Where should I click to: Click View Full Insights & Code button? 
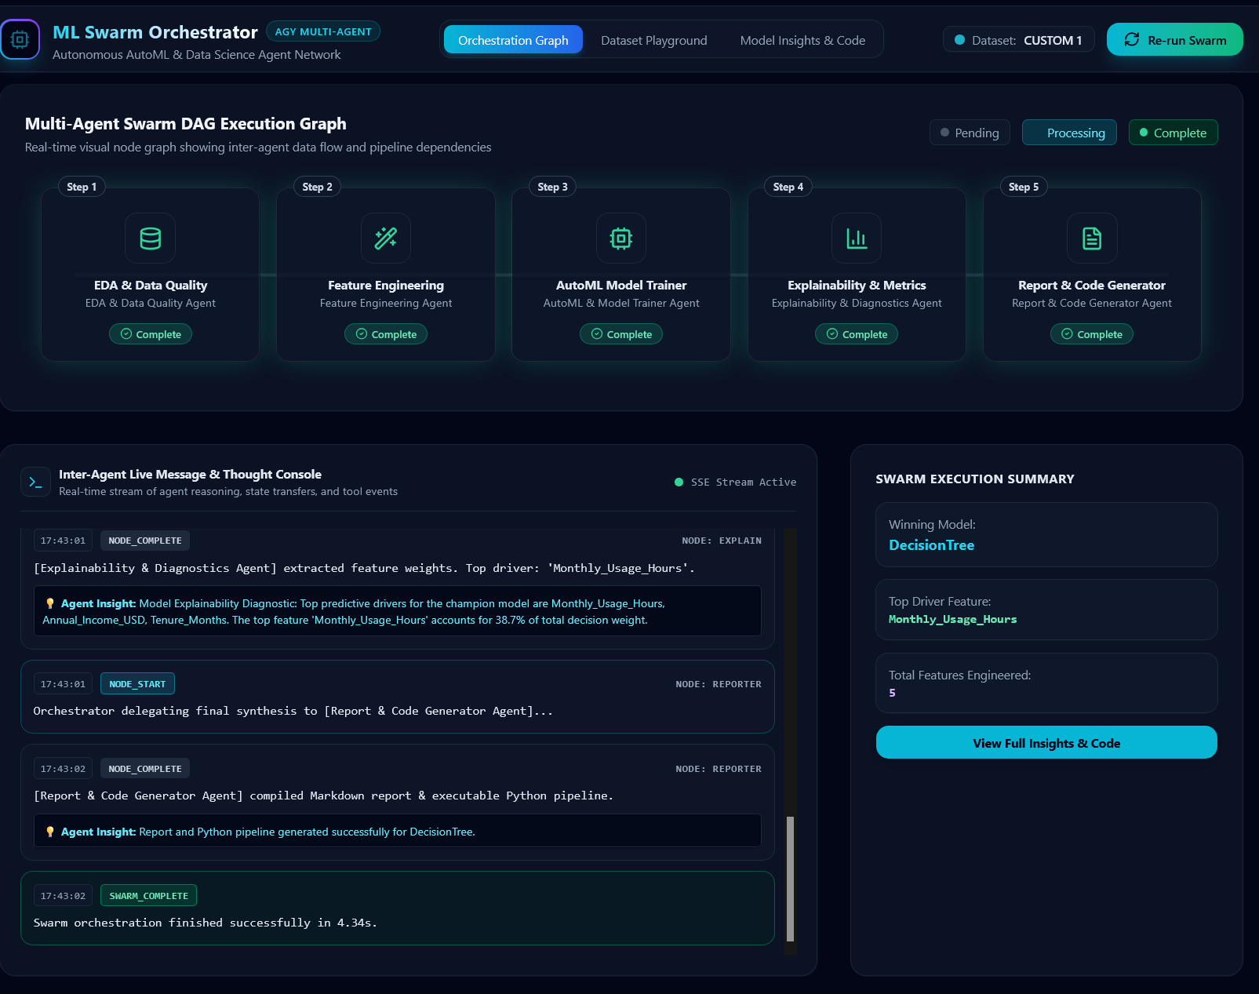coord(1046,742)
